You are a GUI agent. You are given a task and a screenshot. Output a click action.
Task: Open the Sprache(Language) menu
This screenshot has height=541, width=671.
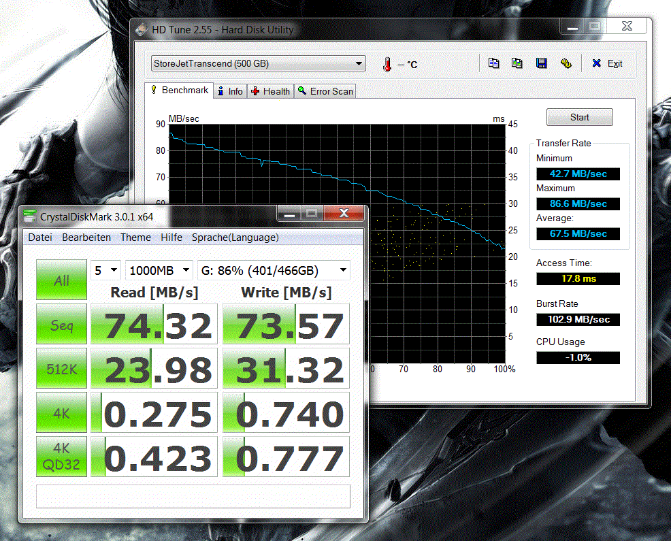235,237
